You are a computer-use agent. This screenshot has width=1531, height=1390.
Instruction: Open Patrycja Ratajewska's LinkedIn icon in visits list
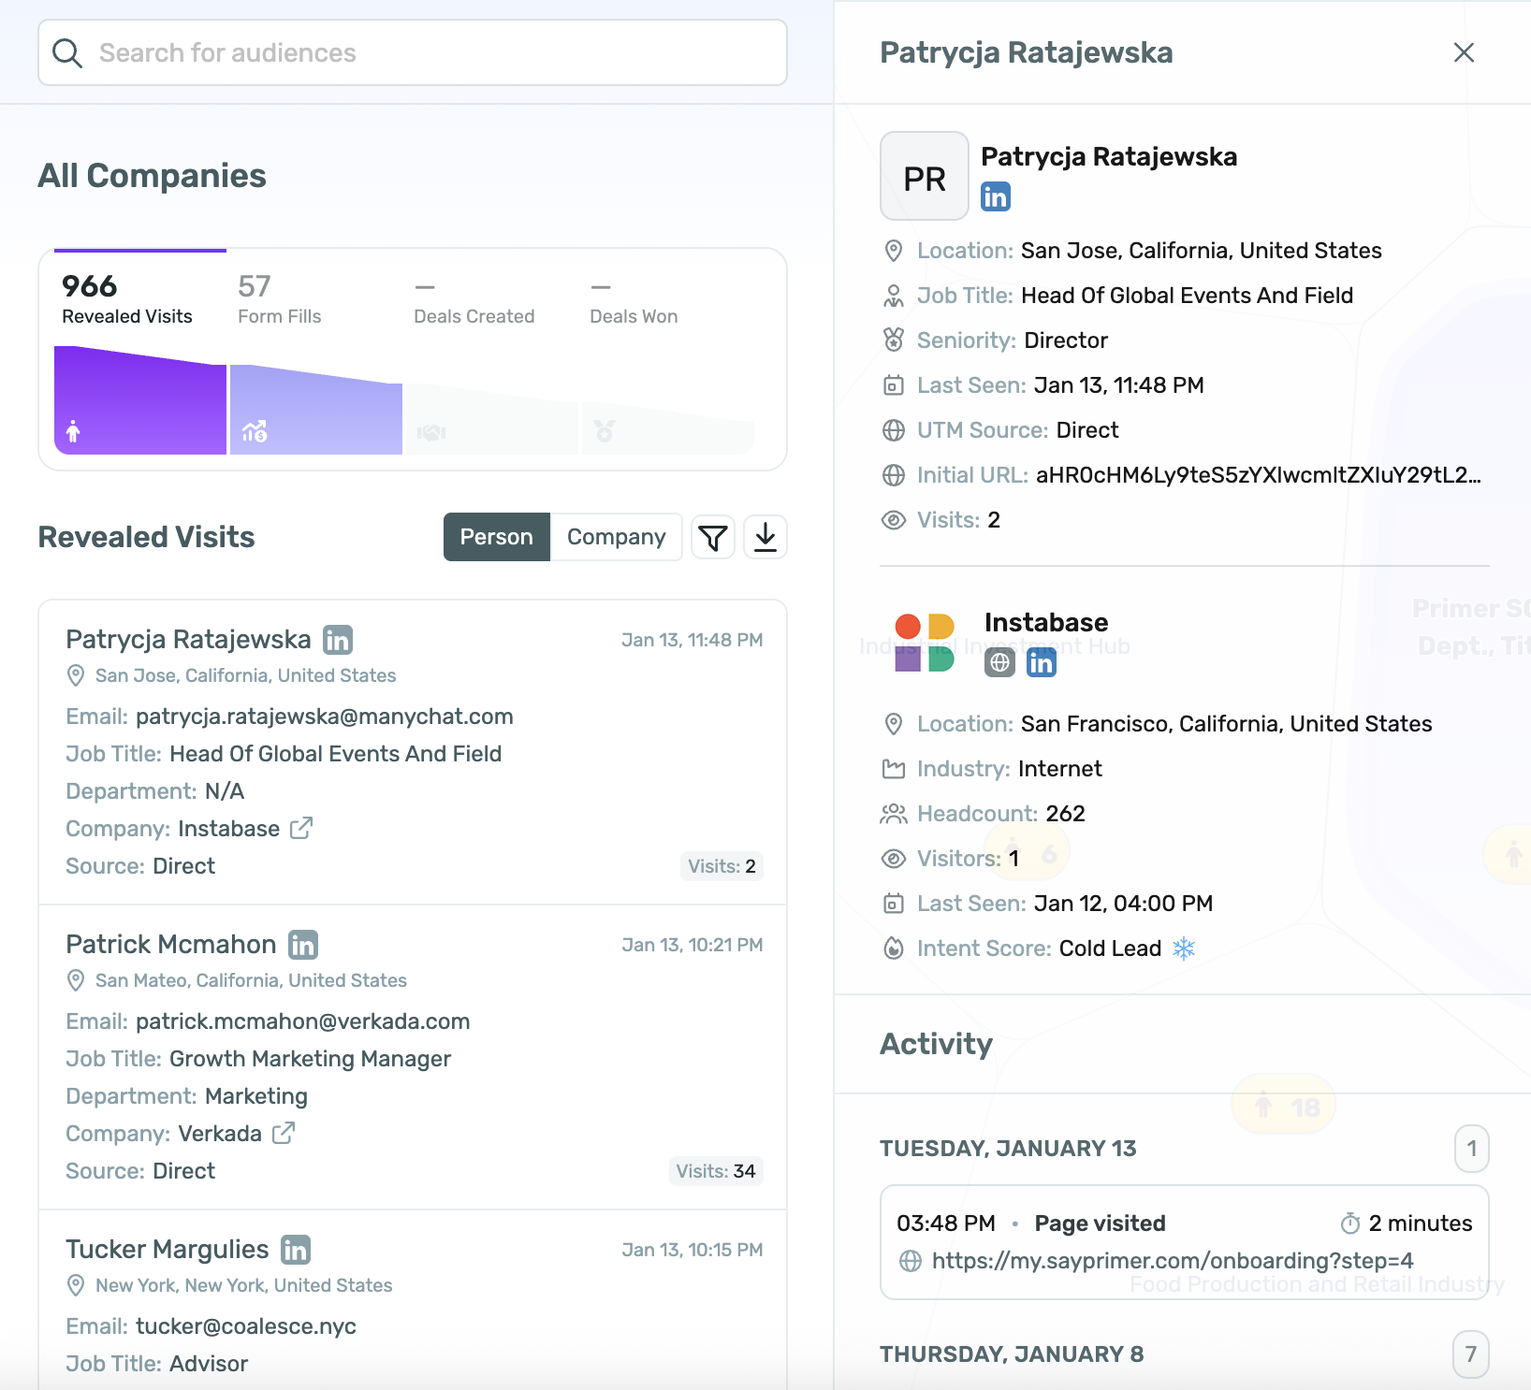[338, 640]
